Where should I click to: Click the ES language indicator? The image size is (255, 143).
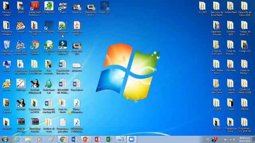[x=208, y=139]
